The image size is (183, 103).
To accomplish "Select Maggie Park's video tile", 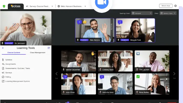I will tap(135, 30).
